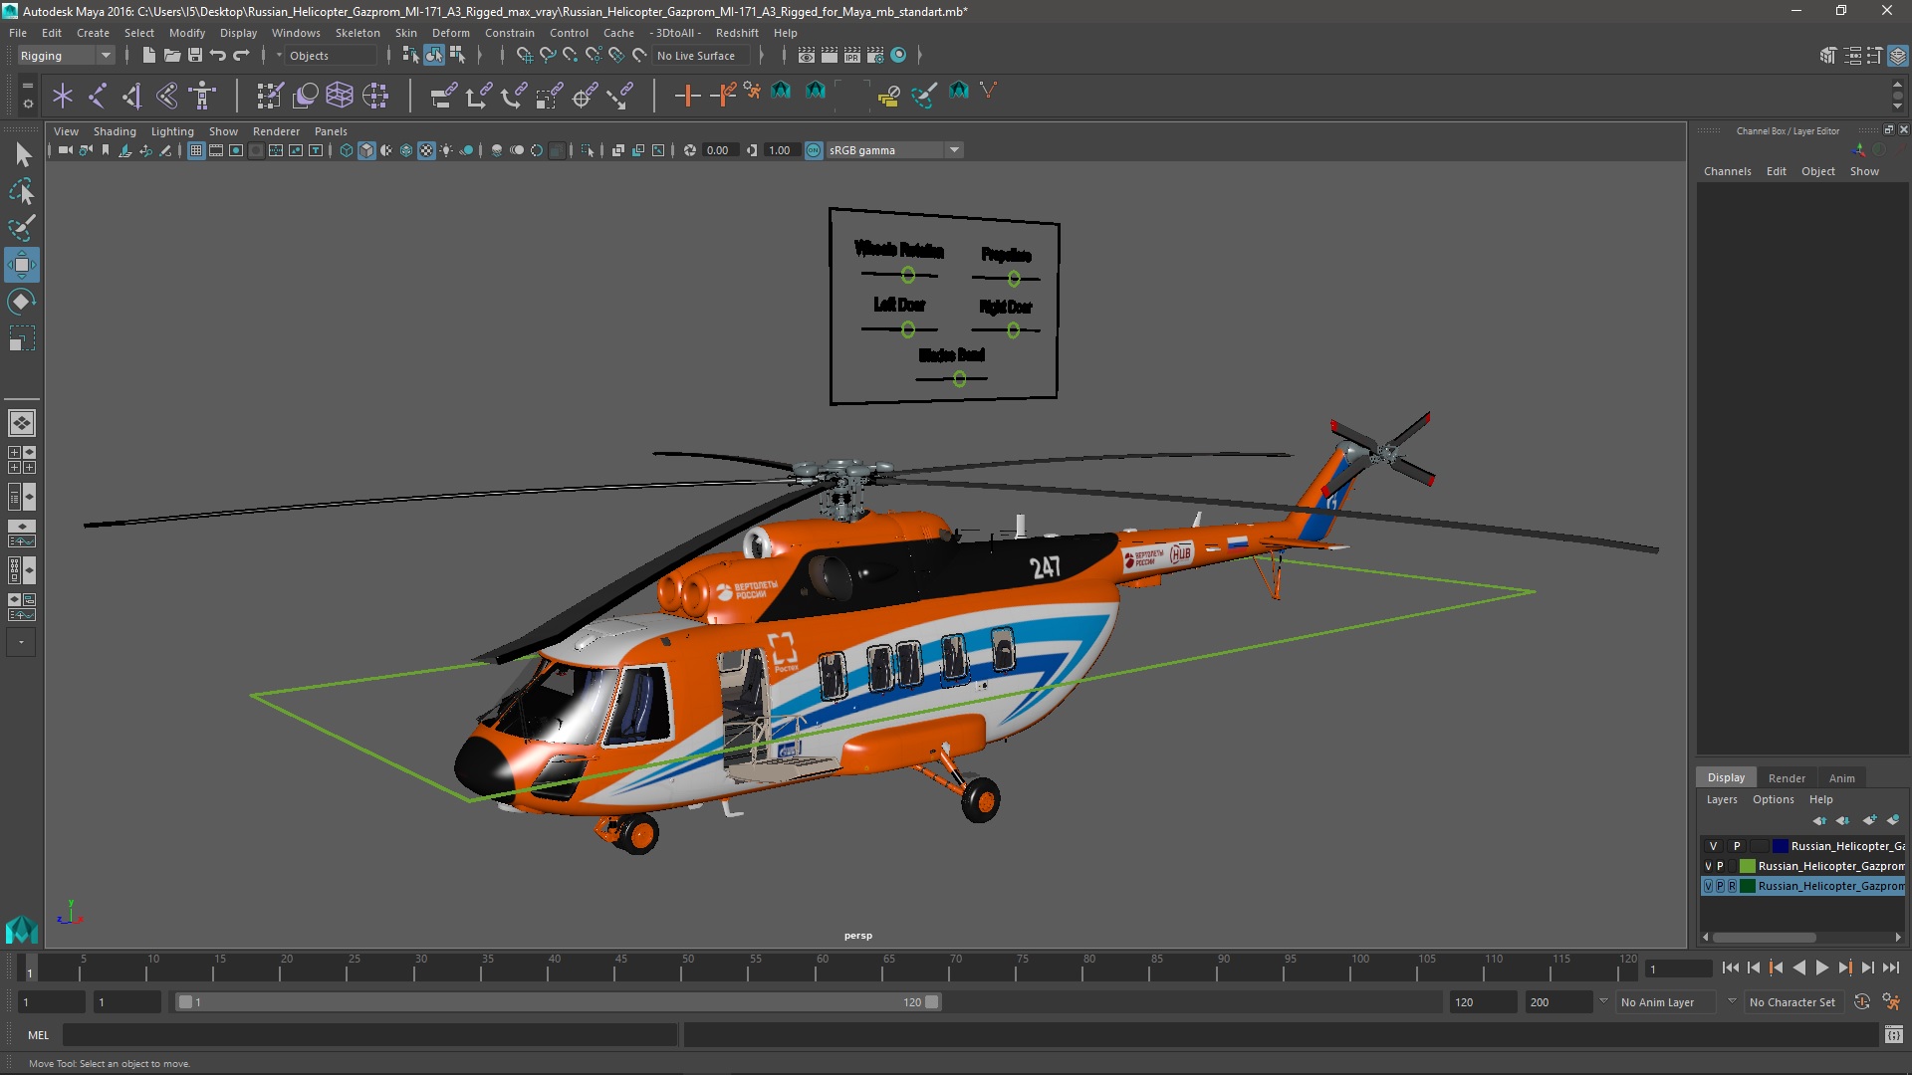Click the Create Cluster shelf icon
The height and width of the screenshot is (1075, 1912).
[375, 96]
